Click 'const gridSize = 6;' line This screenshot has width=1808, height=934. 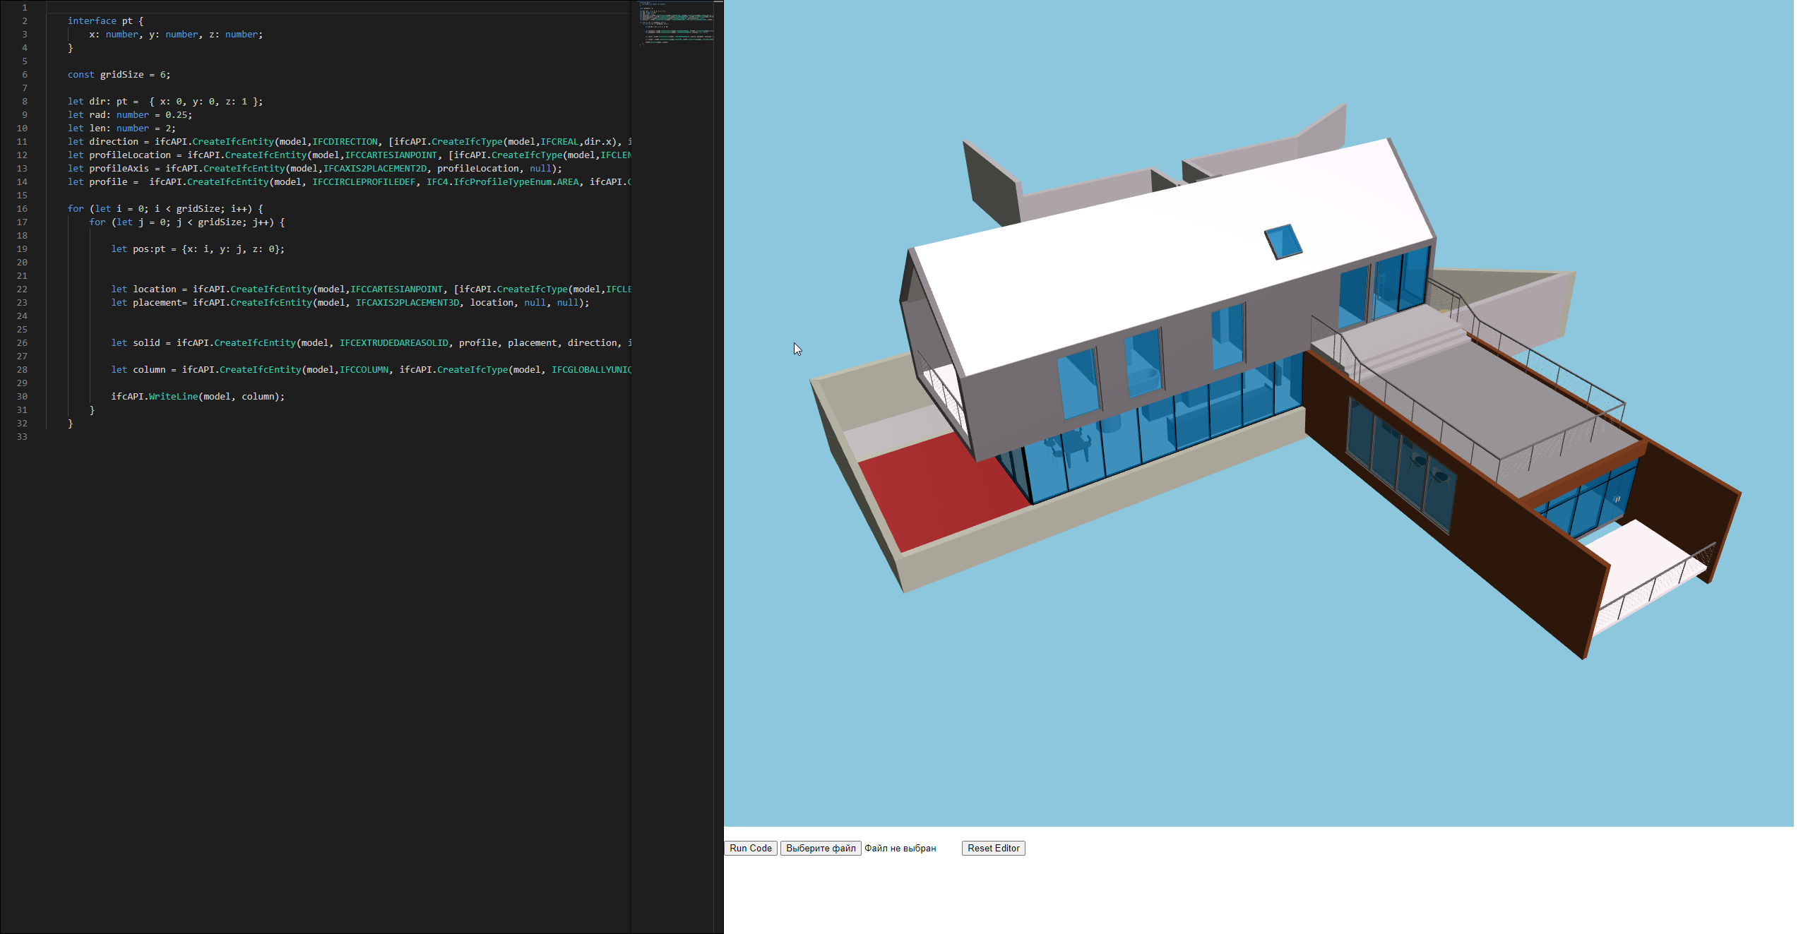tap(119, 75)
